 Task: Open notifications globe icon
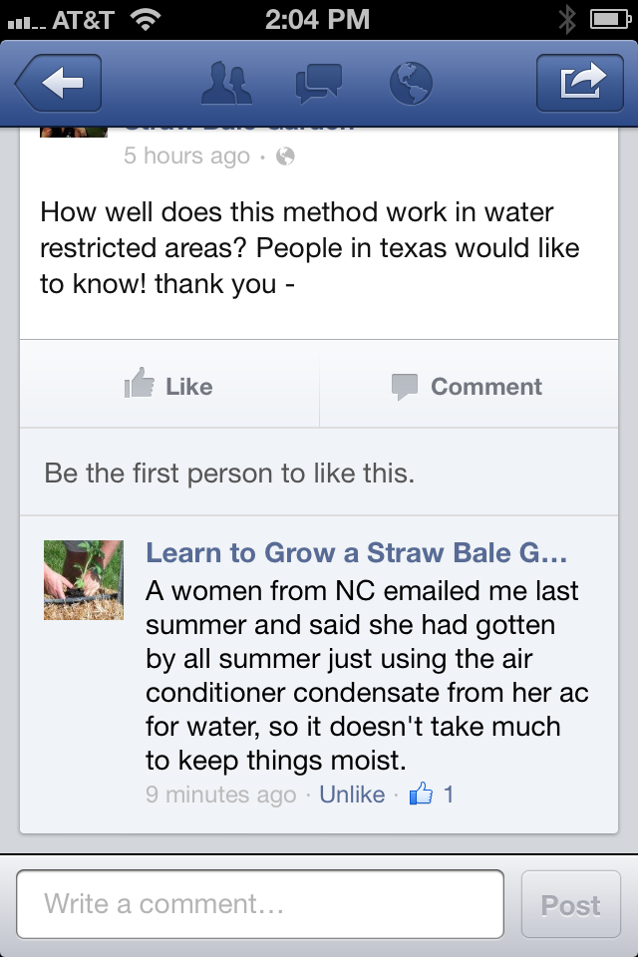coord(410,84)
